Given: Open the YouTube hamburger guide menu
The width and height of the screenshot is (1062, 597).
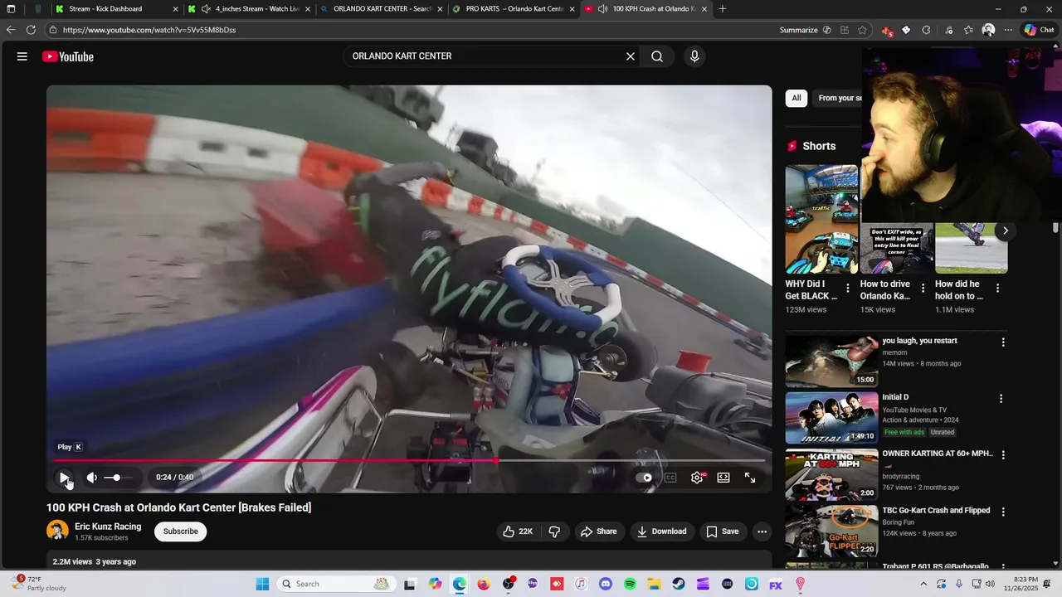Looking at the screenshot, I should pyautogui.click(x=22, y=56).
